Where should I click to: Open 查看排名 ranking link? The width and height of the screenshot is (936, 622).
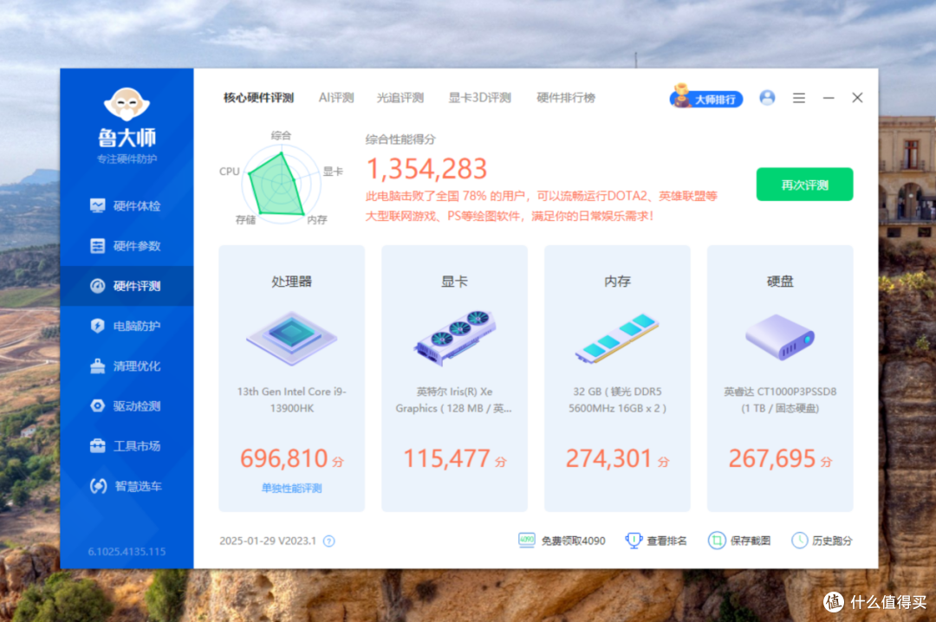click(x=656, y=541)
